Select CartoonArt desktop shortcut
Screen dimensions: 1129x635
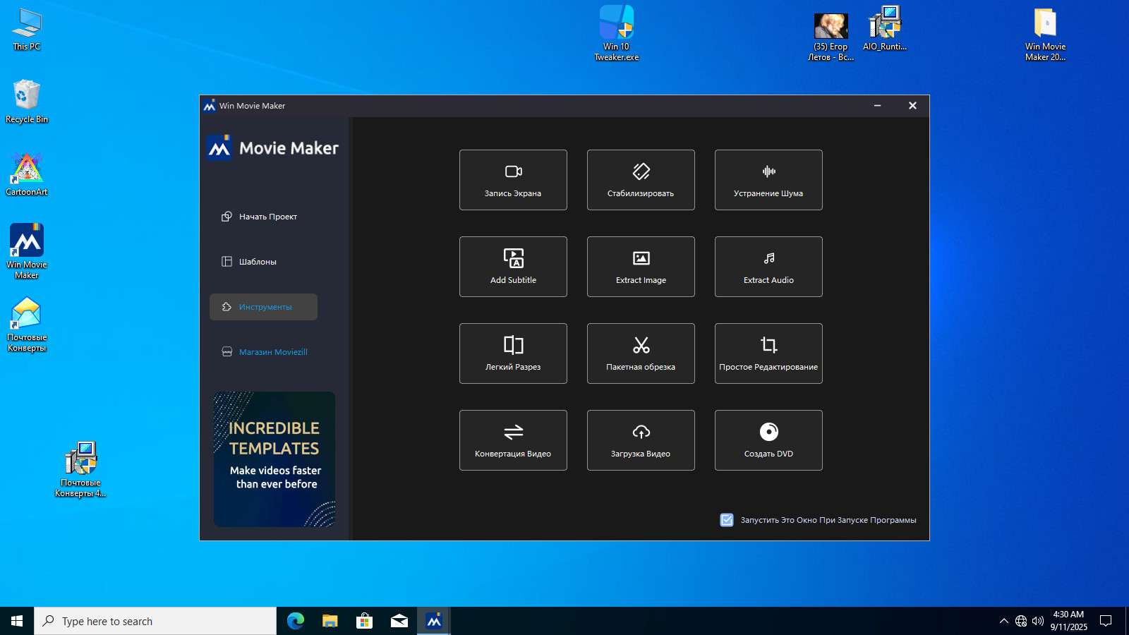pos(27,174)
